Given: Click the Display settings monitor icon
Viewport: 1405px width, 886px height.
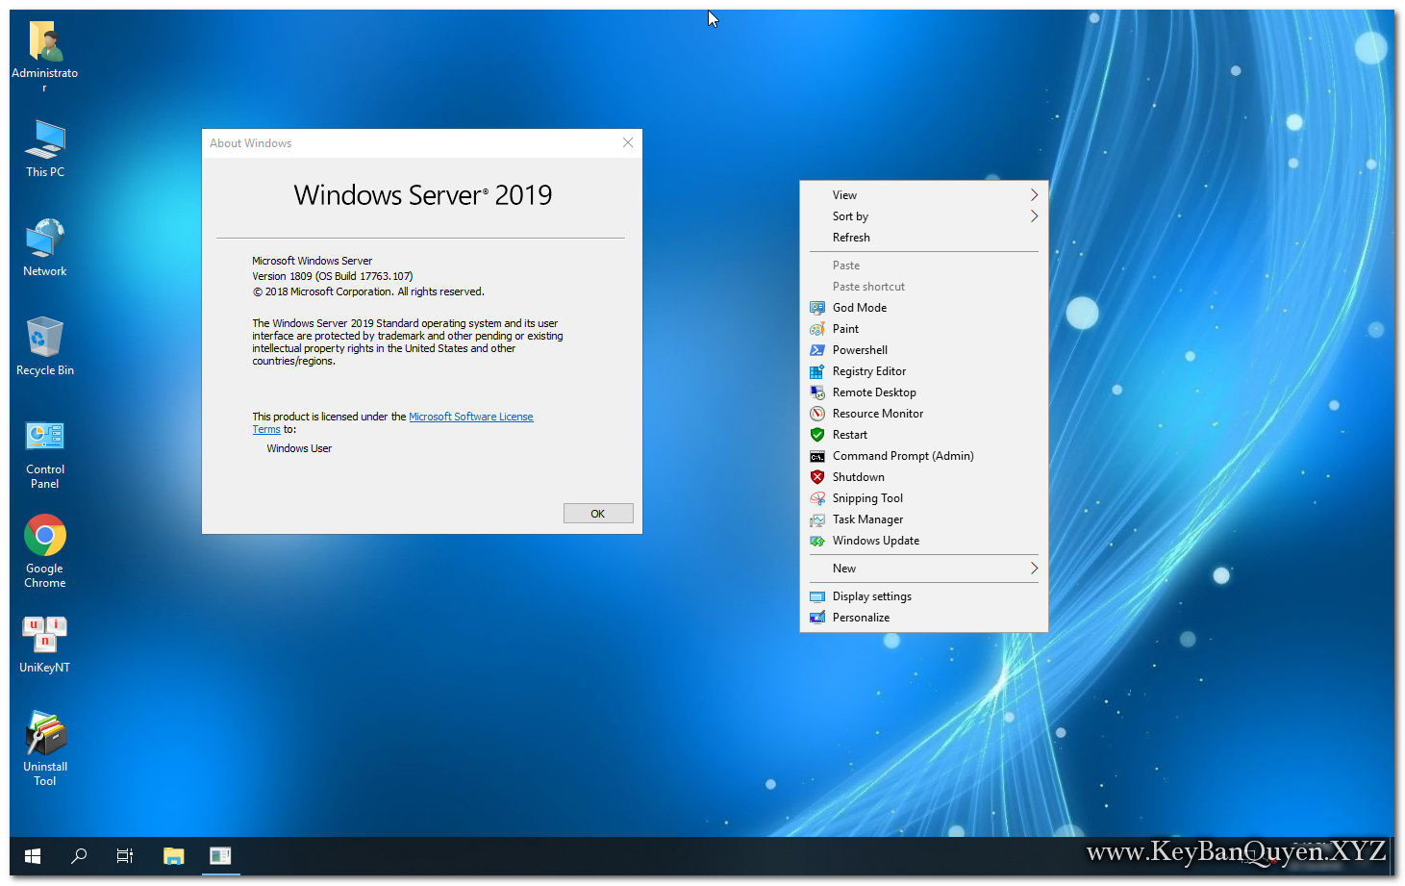Looking at the screenshot, I should coord(817,596).
